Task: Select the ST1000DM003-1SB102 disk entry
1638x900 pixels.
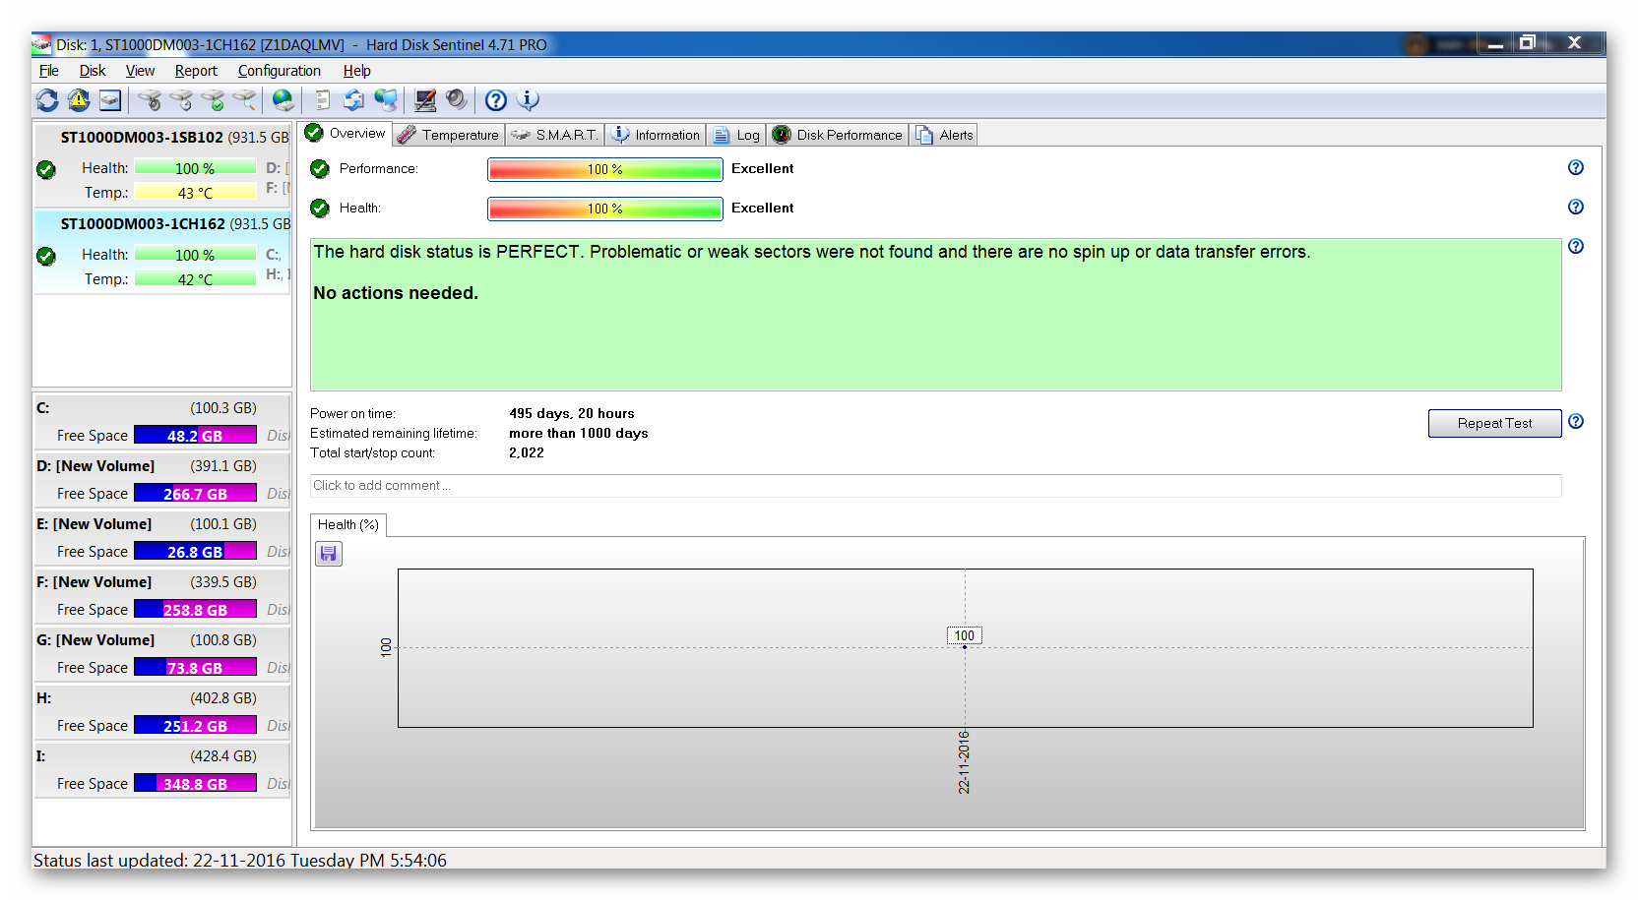Action: pyautogui.click(x=162, y=165)
